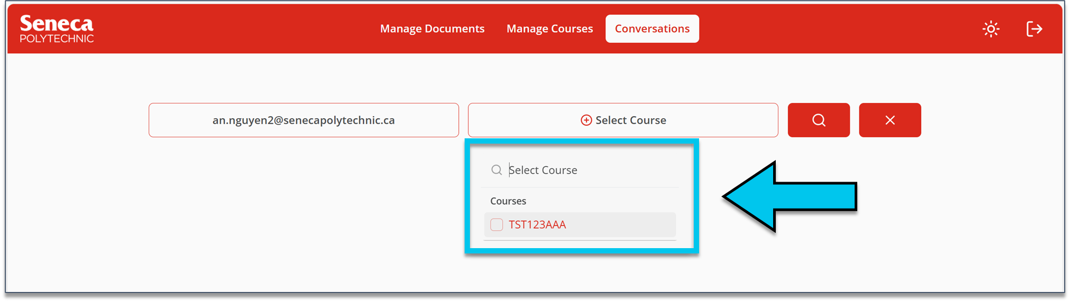Screen dimensions: 1070x302
Task: Check the TST123AAA course checkbox
Action: click(496, 224)
